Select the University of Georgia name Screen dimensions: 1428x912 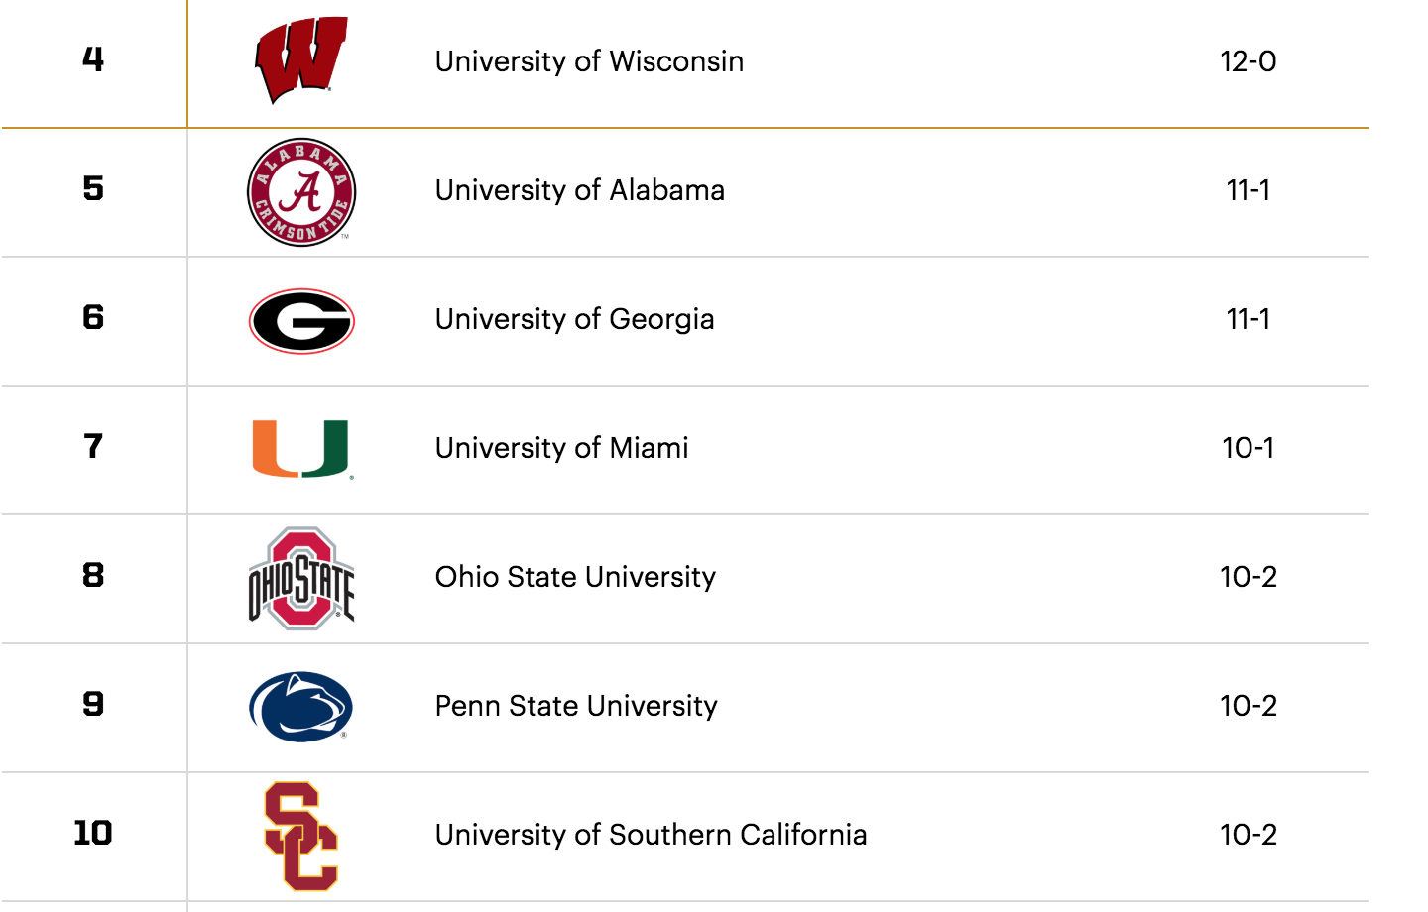[x=574, y=319]
